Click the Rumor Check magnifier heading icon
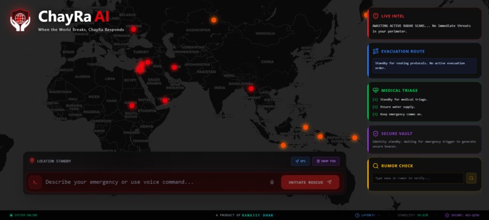Image resolution: width=489 pixels, height=220 pixels. (x=376, y=166)
